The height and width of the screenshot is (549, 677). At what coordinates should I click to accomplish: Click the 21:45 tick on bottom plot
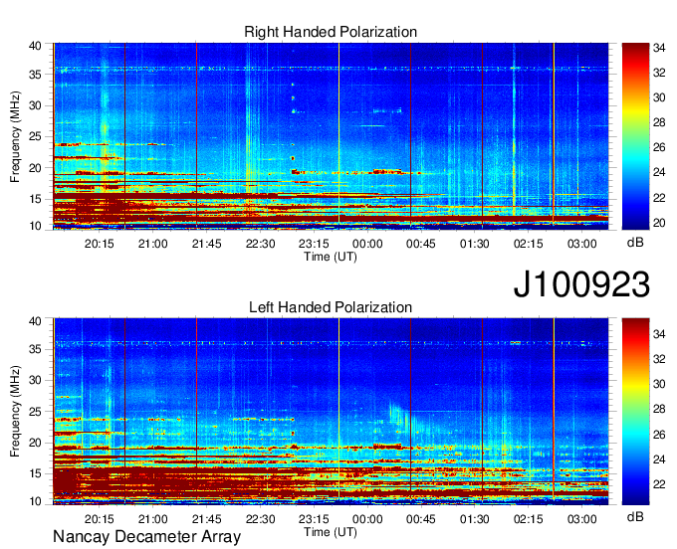point(206,519)
